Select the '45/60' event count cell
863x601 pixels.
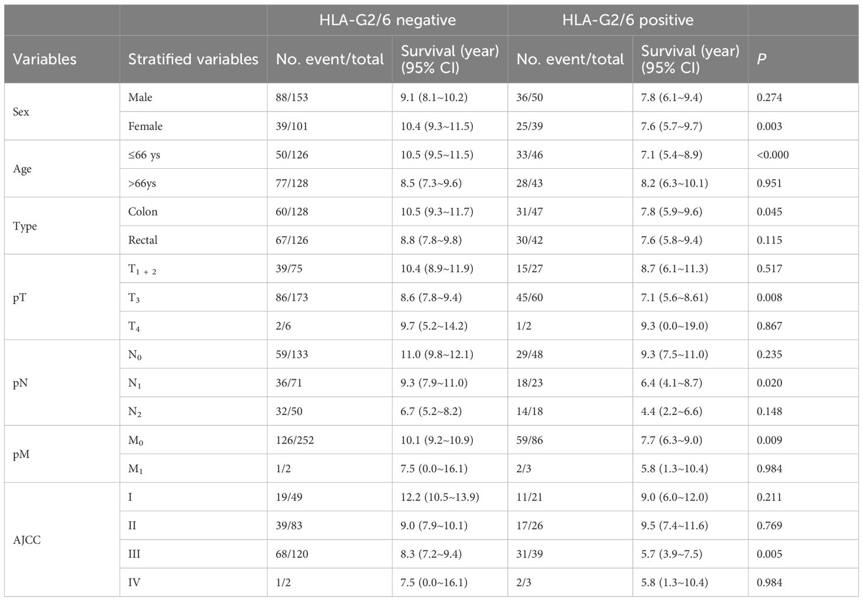(x=529, y=297)
